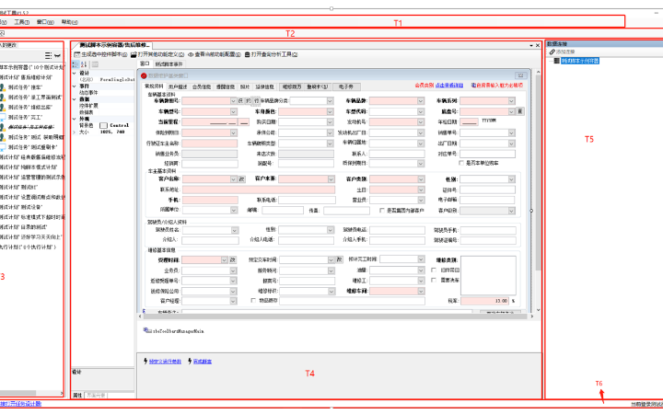Click the 税率 value field showing 13.00
This screenshot has width=663, height=414.
coord(485,301)
